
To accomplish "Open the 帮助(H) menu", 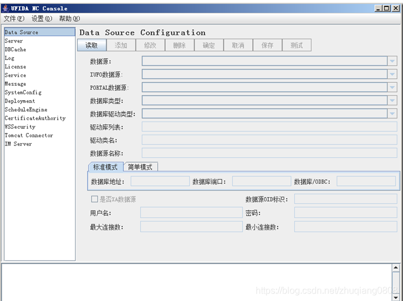I will click(x=70, y=18).
